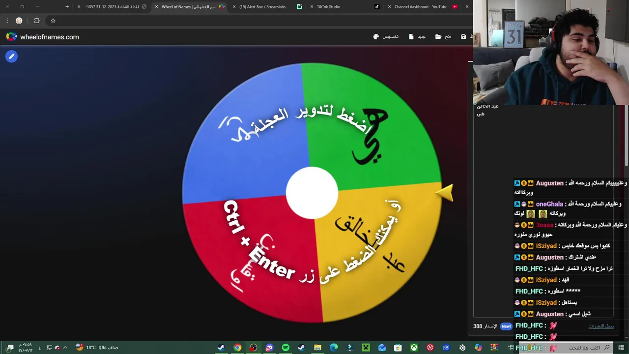Screen dimensions: 629x354
Task: Click the ع input language indicator in system tray
Action: (40, 348)
